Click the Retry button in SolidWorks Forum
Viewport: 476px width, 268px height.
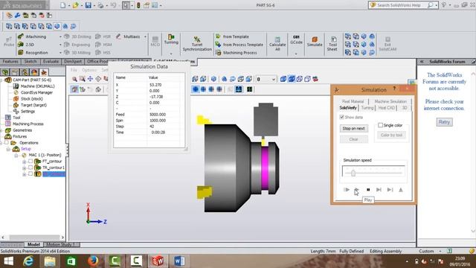click(444, 122)
